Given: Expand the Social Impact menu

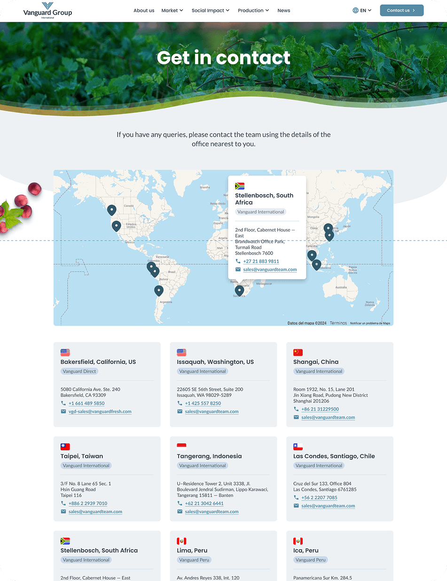Looking at the screenshot, I should pos(211,10).
